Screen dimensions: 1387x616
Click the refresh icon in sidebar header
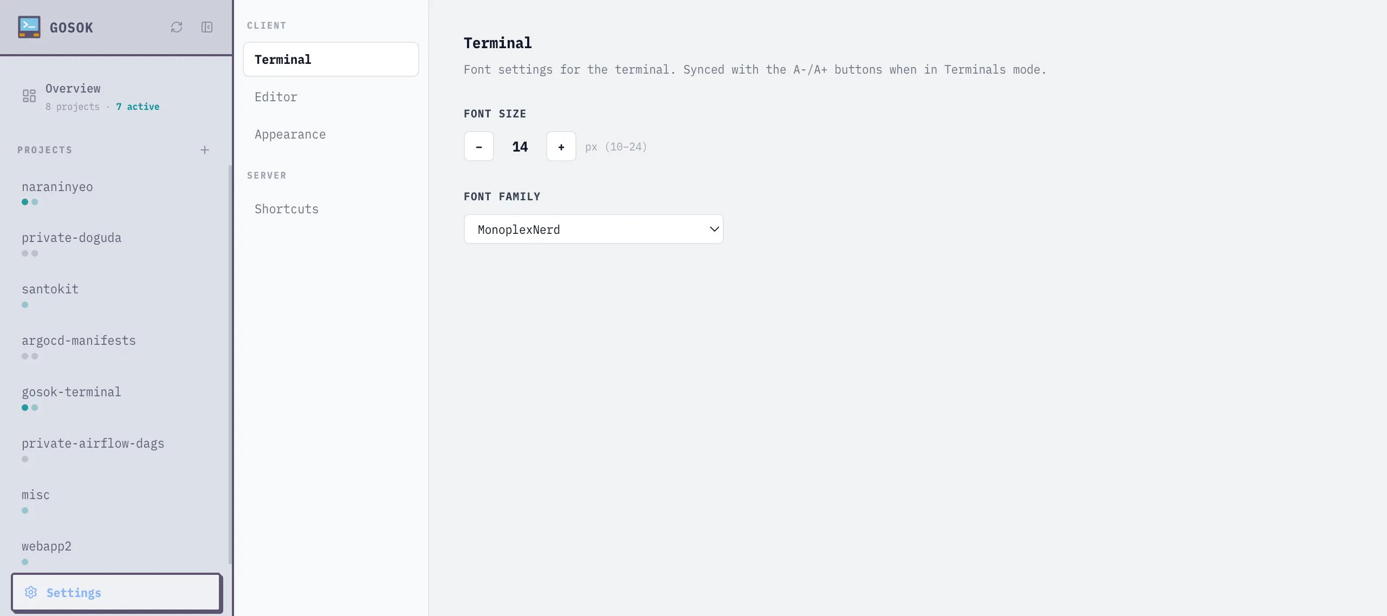[177, 27]
